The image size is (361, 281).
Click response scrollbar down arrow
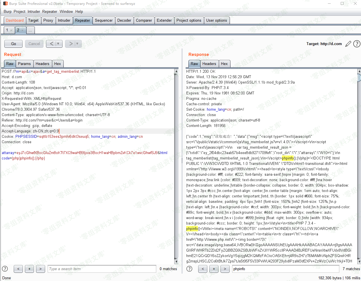click(x=359, y=262)
